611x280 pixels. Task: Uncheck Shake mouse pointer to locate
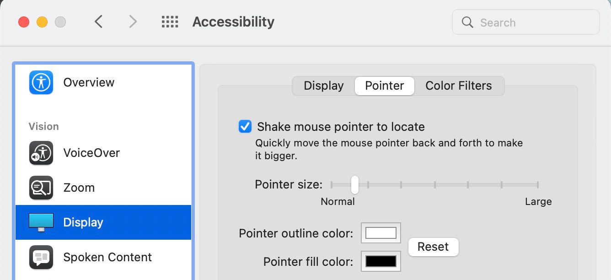[245, 127]
